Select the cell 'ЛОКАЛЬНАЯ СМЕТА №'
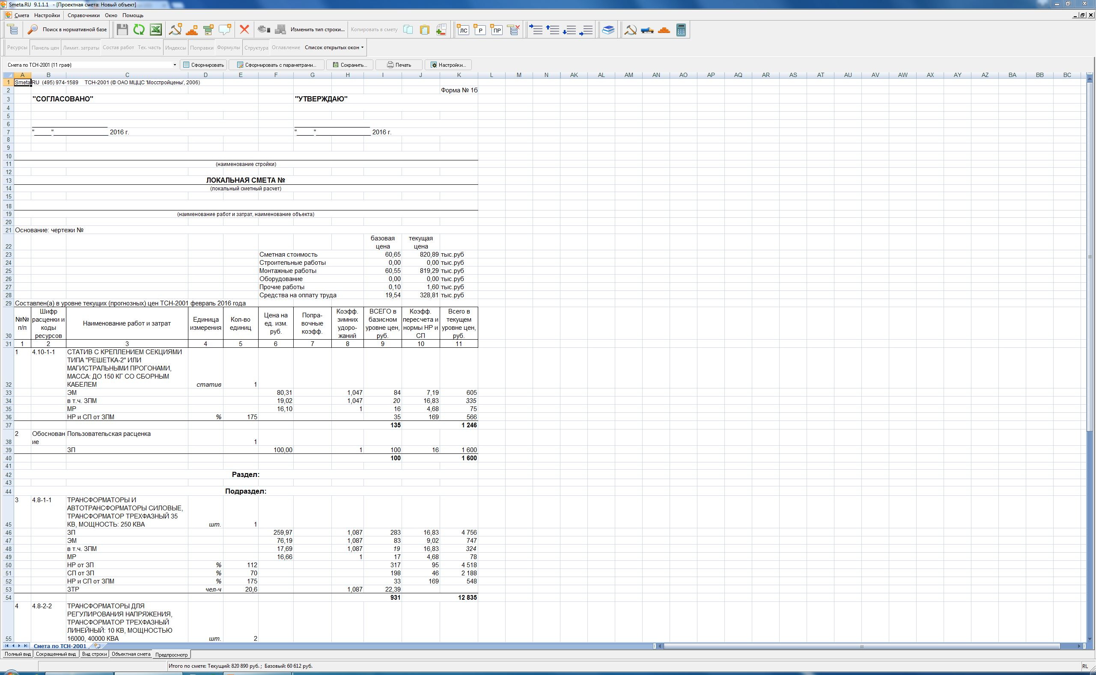The image size is (1096, 675). tap(245, 181)
